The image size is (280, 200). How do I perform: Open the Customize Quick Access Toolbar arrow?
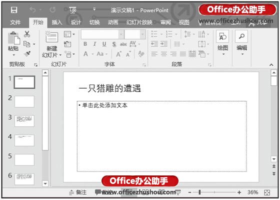(94, 9)
